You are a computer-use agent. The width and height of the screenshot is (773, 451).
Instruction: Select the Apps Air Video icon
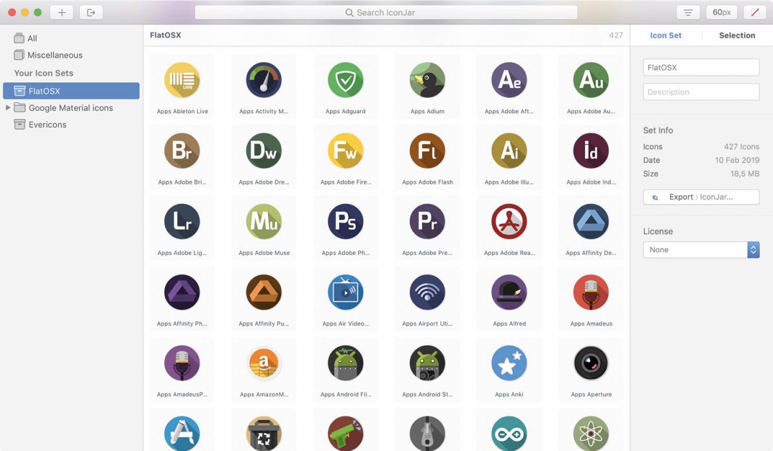(x=346, y=292)
